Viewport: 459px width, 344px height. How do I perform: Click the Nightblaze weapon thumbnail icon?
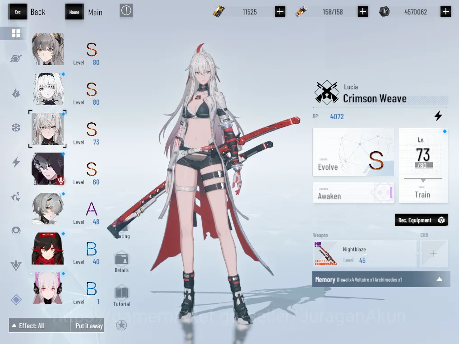click(x=326, y=254)
